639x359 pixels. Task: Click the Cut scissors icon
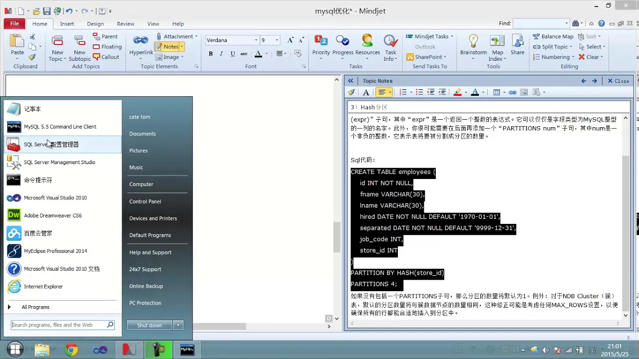pos(32,37)
